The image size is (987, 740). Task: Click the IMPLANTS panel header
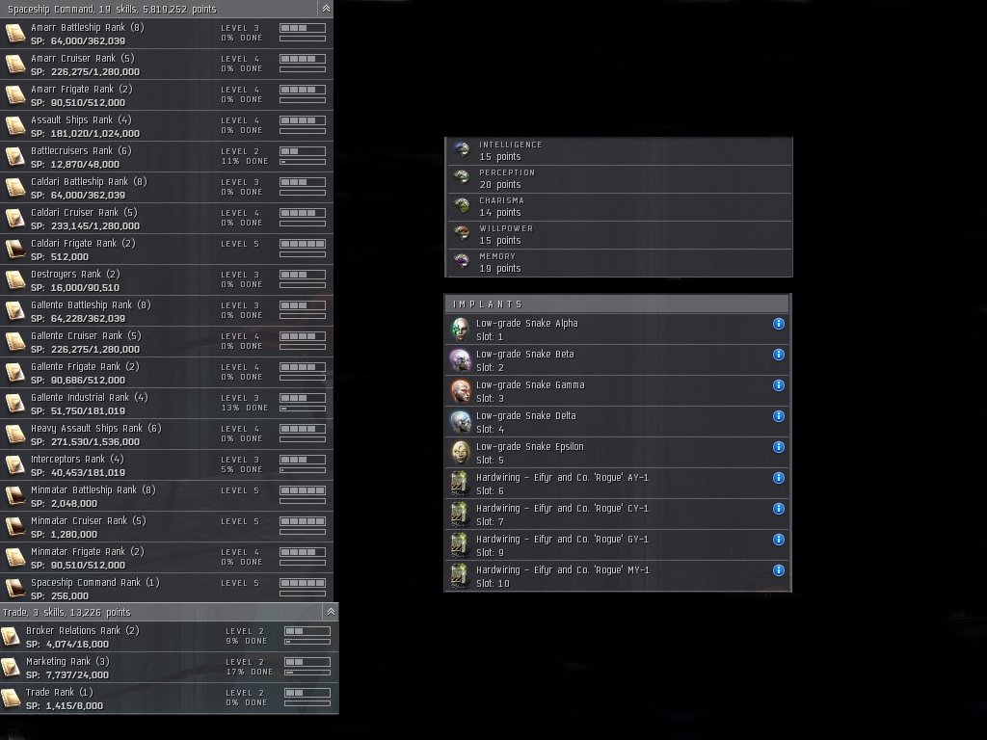(618, 304)
